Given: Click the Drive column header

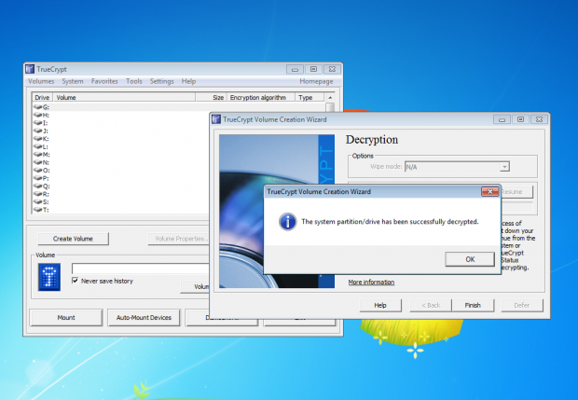Looking at the screenshot, I should click(x=42, y=97).
